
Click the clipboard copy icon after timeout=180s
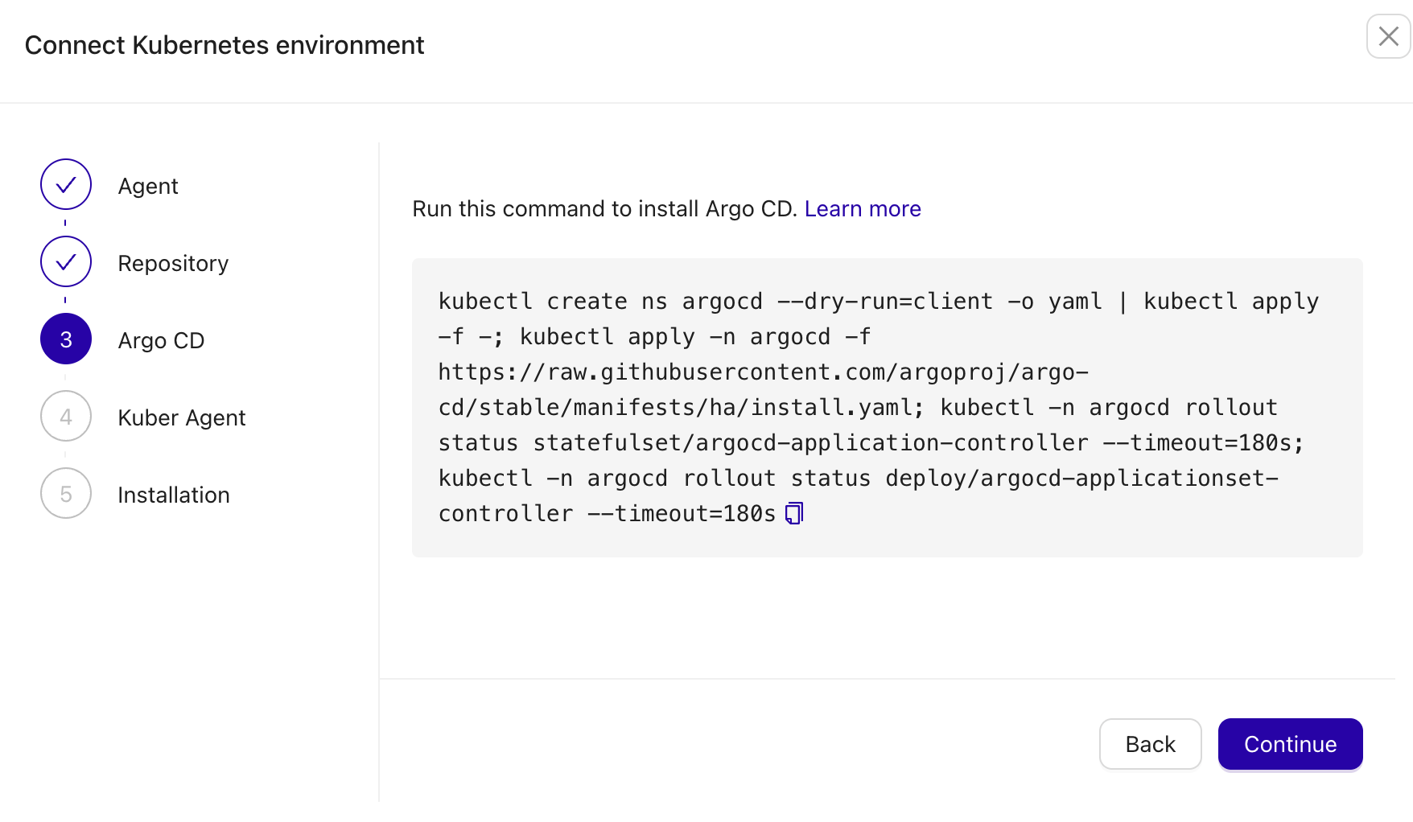pyautogui.click(x=794, y=513)
